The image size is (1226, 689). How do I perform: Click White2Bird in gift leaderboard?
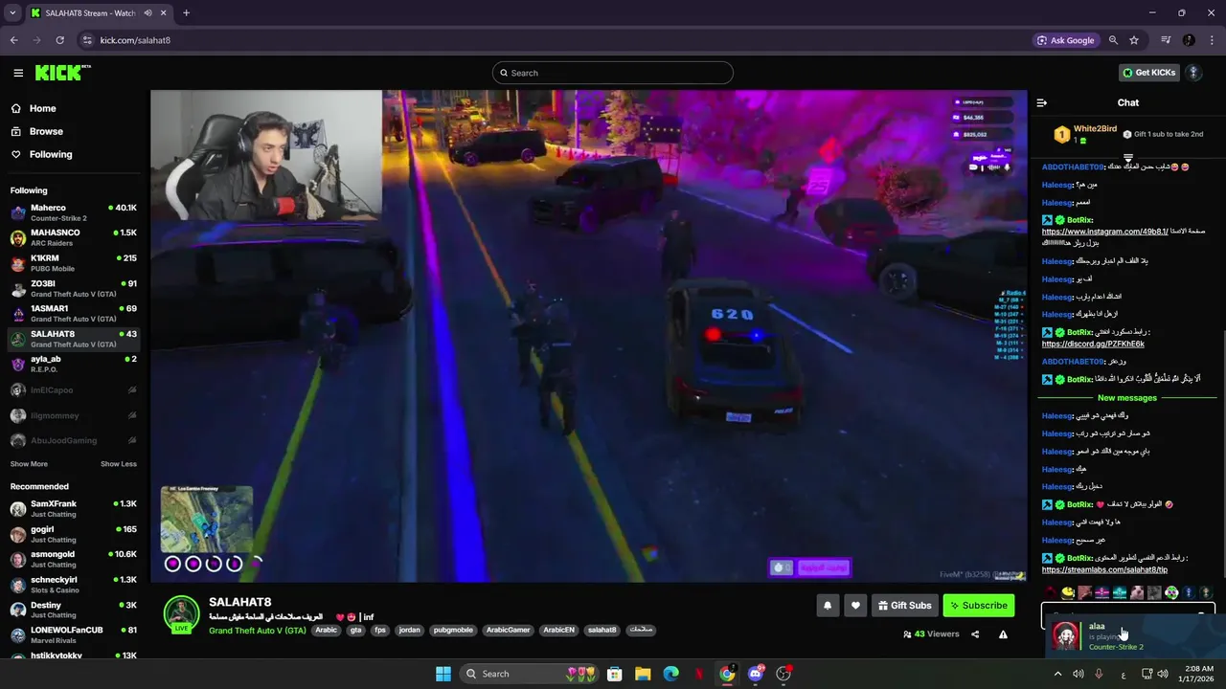tap(1095, 129)
